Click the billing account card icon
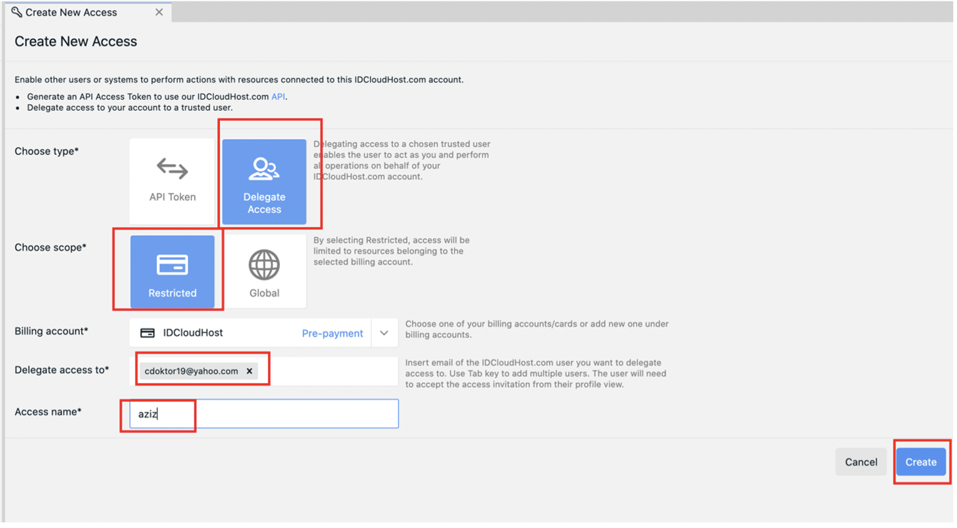 pos(147,333)
